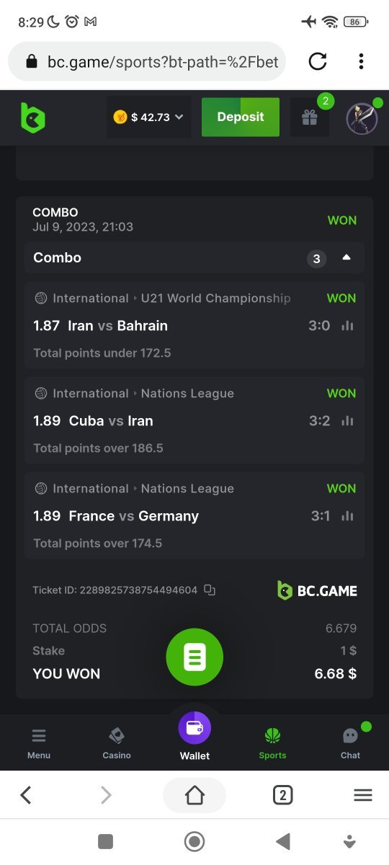The image size is (389, 865).
Task: Open browser three-dot options menu
Action: tap(361, 61)
